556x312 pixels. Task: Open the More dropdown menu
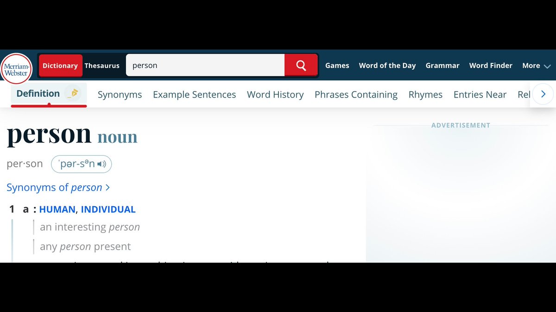tap(536, 65)
